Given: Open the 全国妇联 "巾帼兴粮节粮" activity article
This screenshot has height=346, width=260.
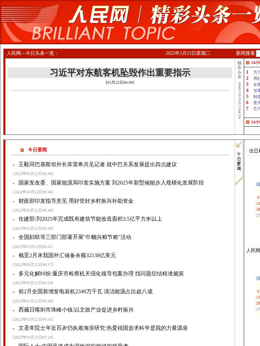Looking at the screenshot, I should [75, 237].
